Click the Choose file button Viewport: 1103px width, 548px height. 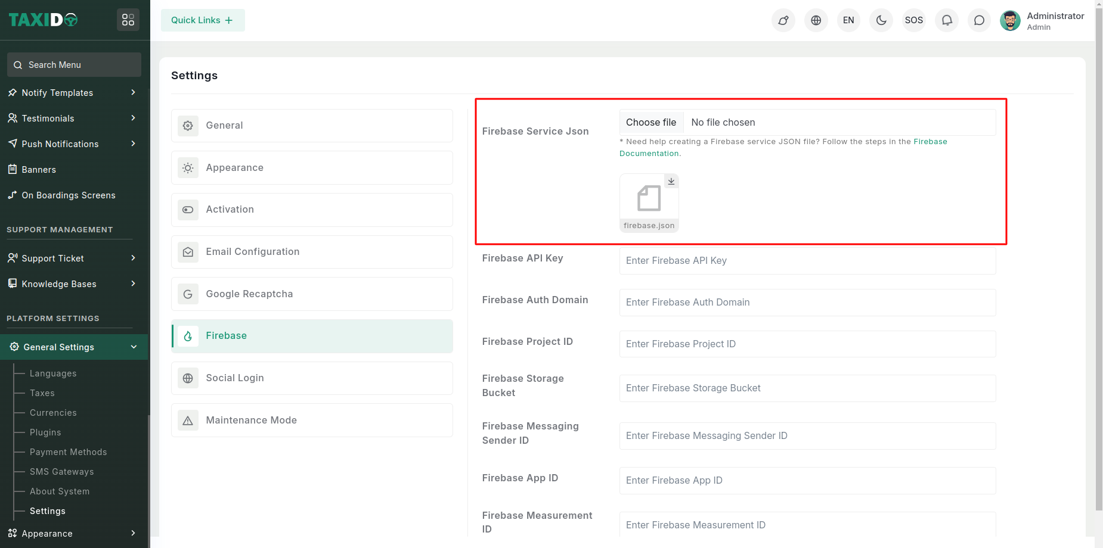tap(651, 123)
